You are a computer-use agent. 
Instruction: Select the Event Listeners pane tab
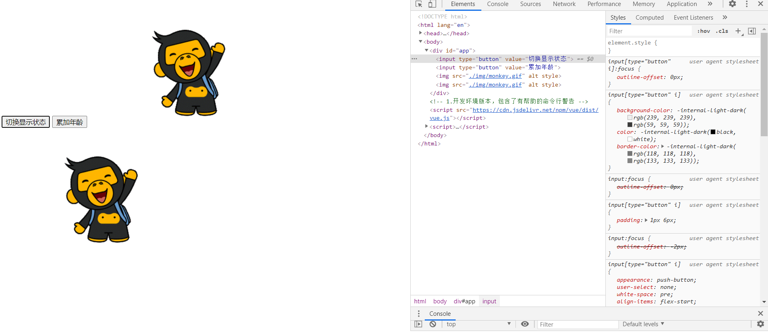point(693,17)
